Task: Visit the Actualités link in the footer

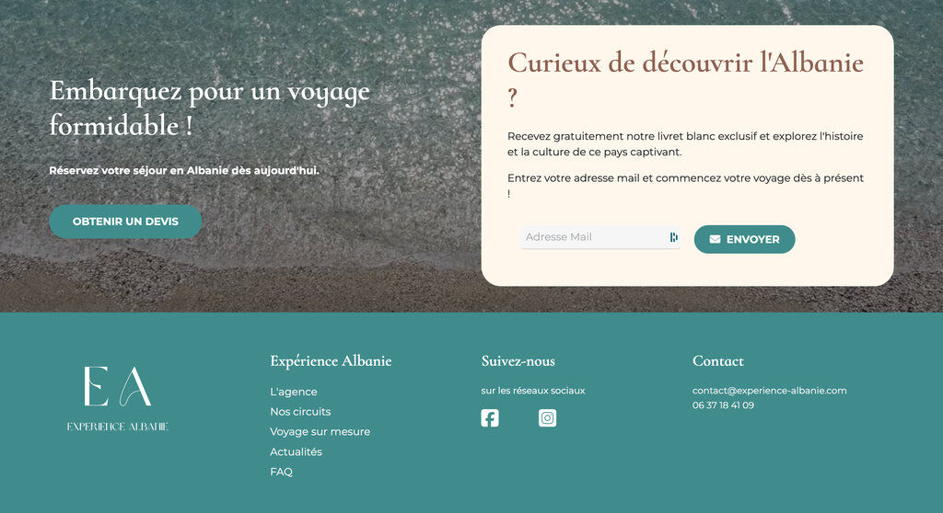Action: tap(296, 452)
